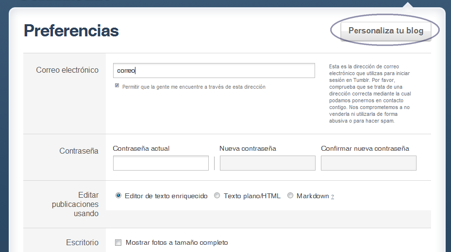Uncheck the allow people to find me by email box
This screenshot has width=451, height=252.
coord(117,85)
